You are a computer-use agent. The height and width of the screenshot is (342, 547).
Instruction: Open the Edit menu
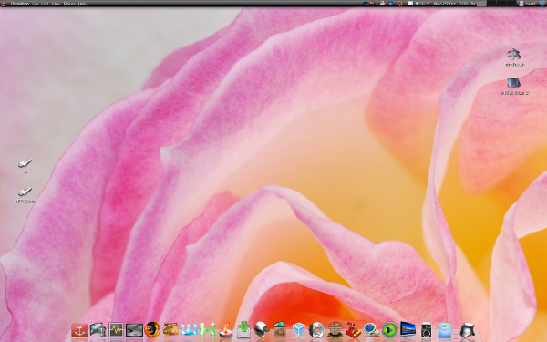click(x=45, y=4)
